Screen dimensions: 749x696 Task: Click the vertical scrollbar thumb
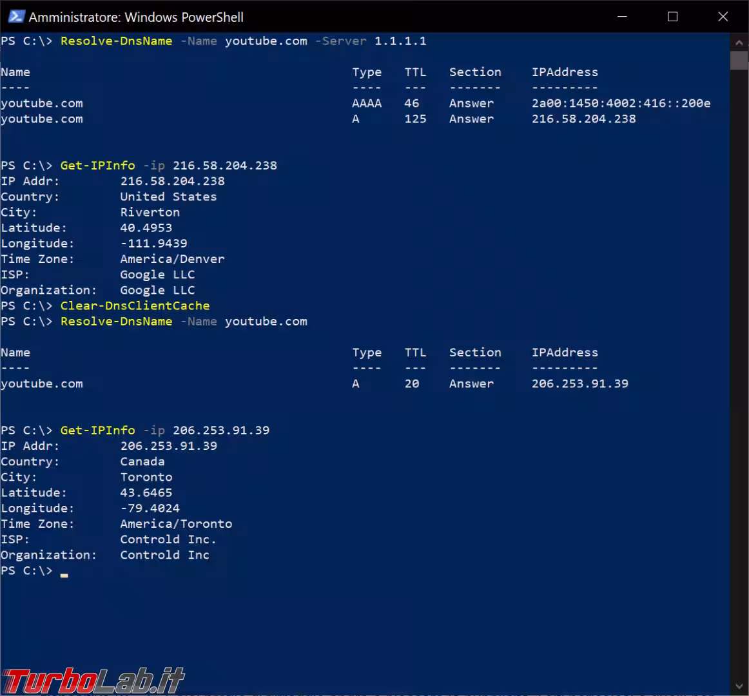739,61
